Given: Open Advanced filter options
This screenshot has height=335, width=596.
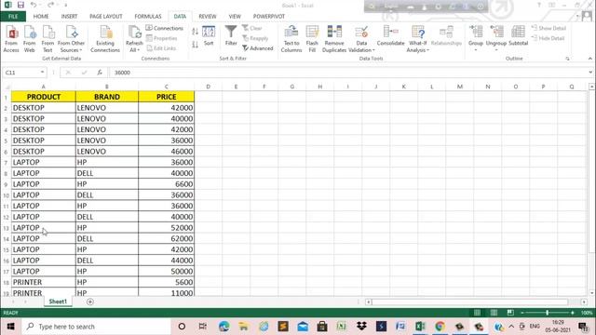Looking at the screenshot, I should click(x=258, y=48).
